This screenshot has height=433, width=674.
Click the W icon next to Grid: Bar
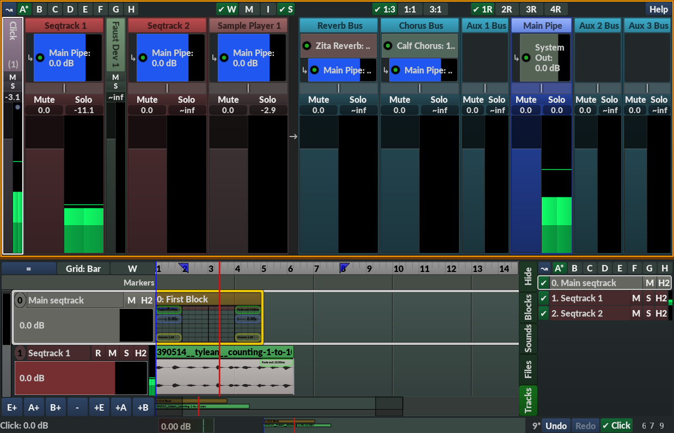pyautogui.click(x=132, y=268)
